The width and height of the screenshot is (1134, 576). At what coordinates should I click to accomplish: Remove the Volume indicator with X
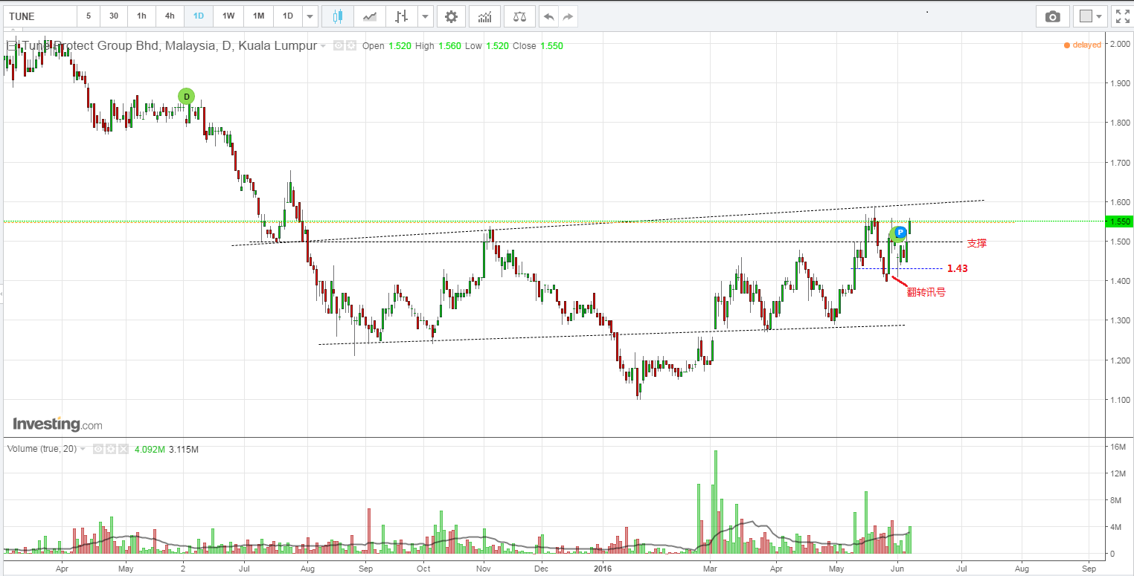(x=124, y=449)
